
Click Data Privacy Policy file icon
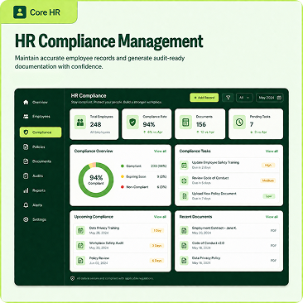pyautogui.click(x=184, y=260)
